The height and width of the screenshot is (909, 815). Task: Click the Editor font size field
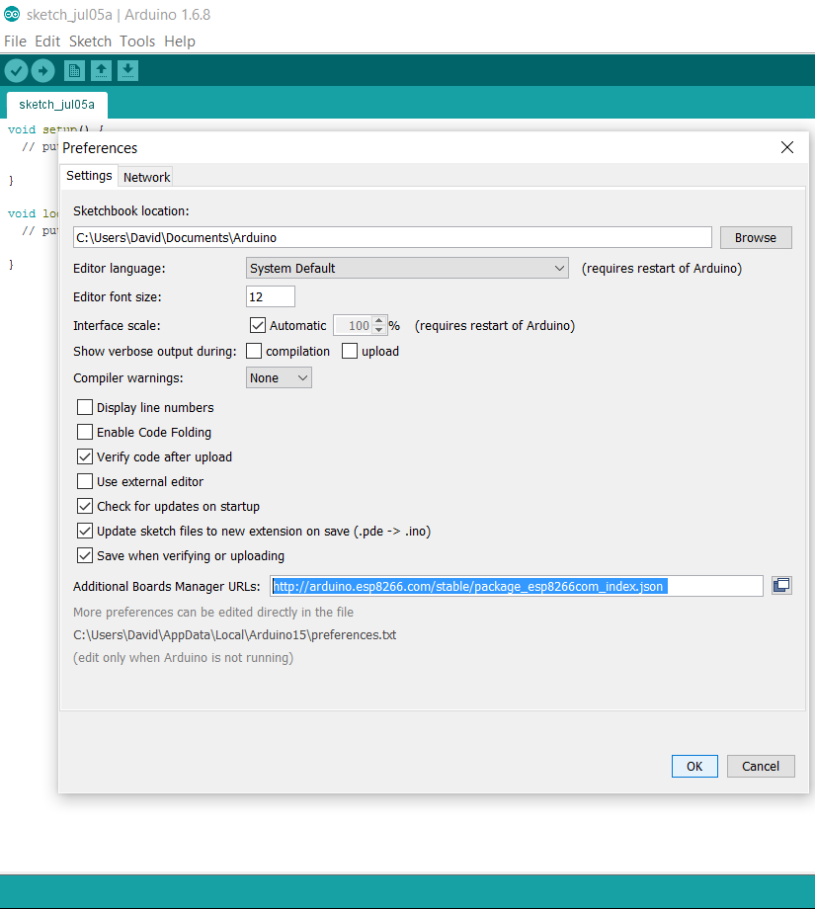coord(270,296)
